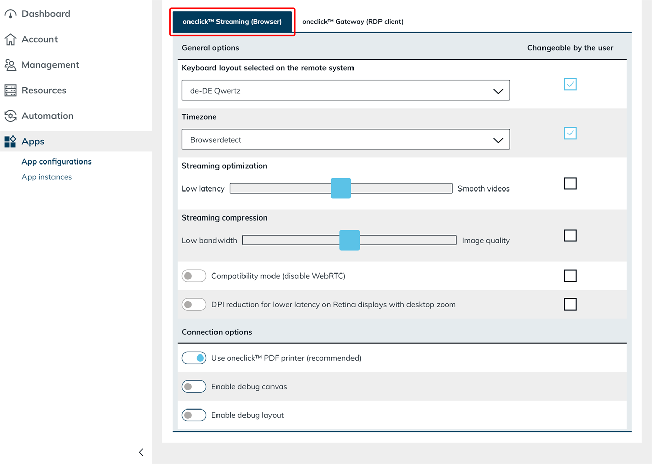Click the Streaming compression slider handle
Viewport: 652px width, 464px height.
[349, 240]
